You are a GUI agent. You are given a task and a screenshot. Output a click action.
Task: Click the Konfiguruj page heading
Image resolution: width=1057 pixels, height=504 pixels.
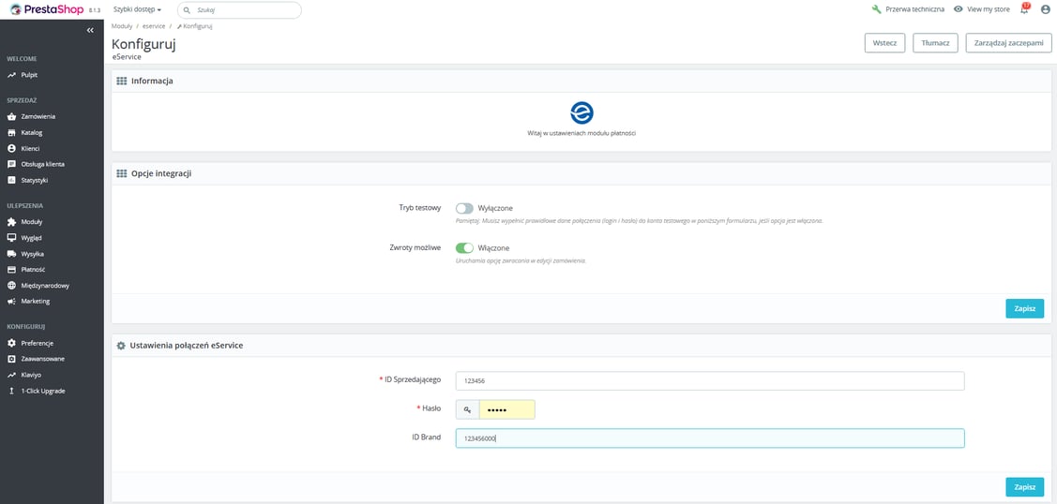coord(143,44)
